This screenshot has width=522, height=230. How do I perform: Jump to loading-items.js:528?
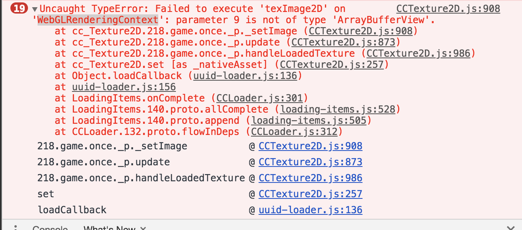pos(337,109)
